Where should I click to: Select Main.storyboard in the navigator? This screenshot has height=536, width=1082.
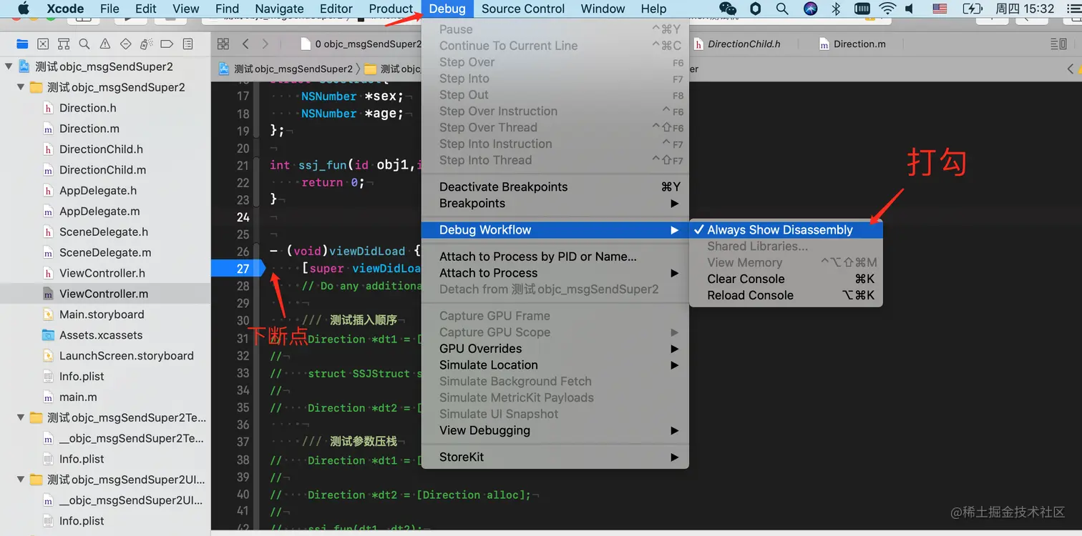[105, 314]
